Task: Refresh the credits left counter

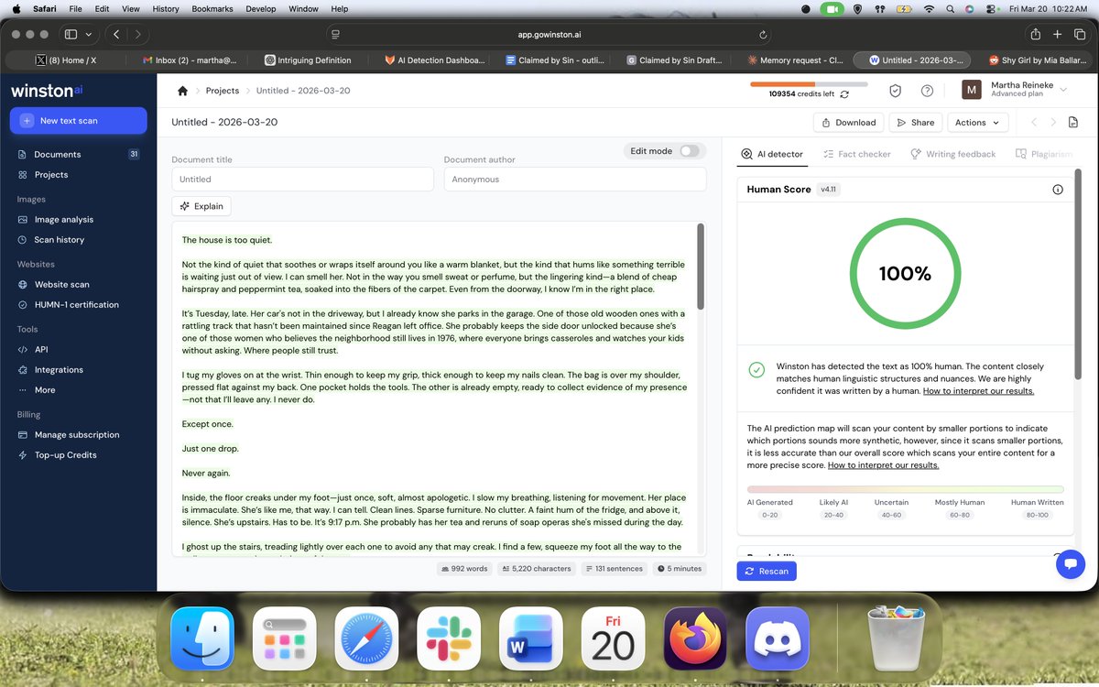Action: click(x=844, y=93)
